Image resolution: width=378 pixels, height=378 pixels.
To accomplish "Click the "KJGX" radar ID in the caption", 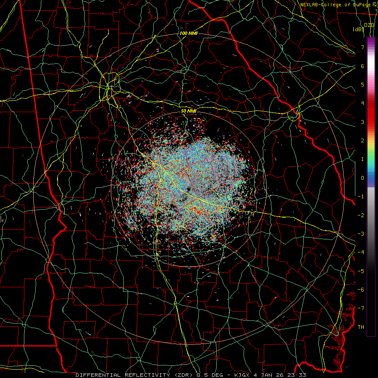I will pos(242,375).
